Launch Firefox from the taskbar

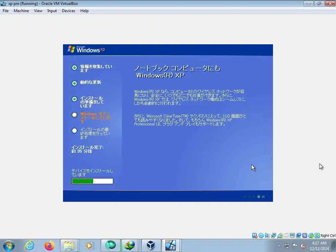coord(49,245)
